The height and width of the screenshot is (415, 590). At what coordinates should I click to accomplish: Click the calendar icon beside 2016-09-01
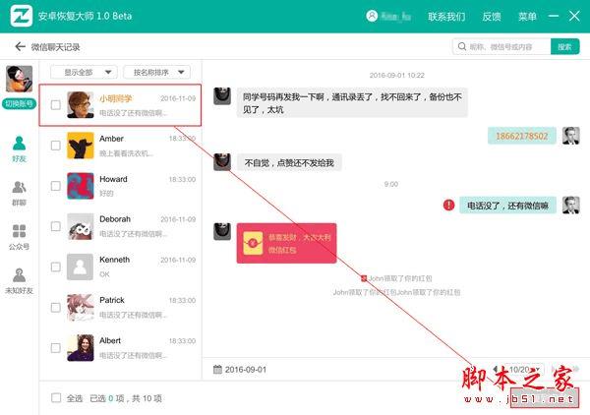point(217,370)
